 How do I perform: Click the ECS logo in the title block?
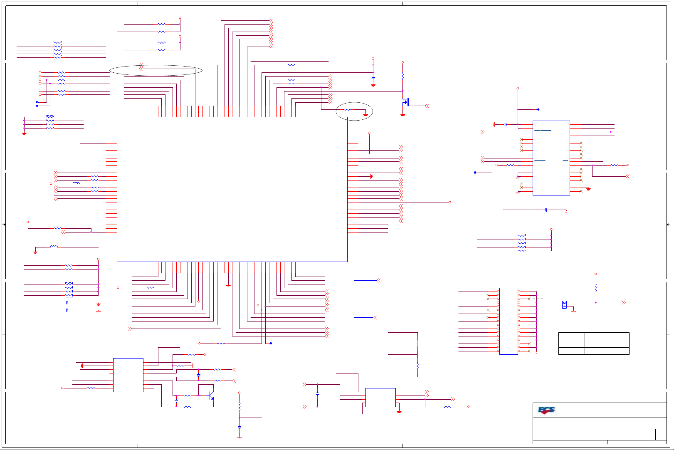tap(546, 410)
